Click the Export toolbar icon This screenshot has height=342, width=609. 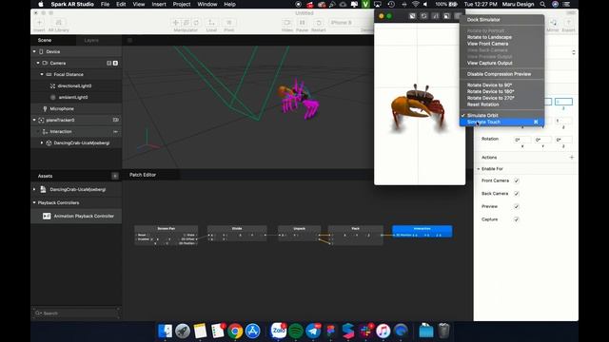pos(568,23)
